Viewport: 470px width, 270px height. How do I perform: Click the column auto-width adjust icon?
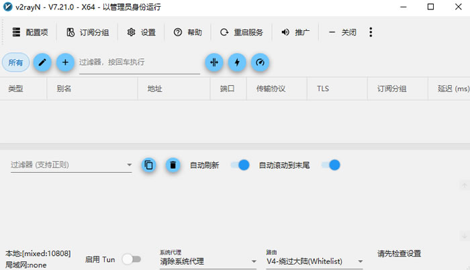click(214, 62)
